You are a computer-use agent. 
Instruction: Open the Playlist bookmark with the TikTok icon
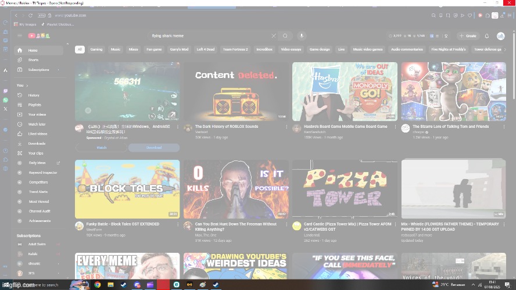click(x=58, y=24)
